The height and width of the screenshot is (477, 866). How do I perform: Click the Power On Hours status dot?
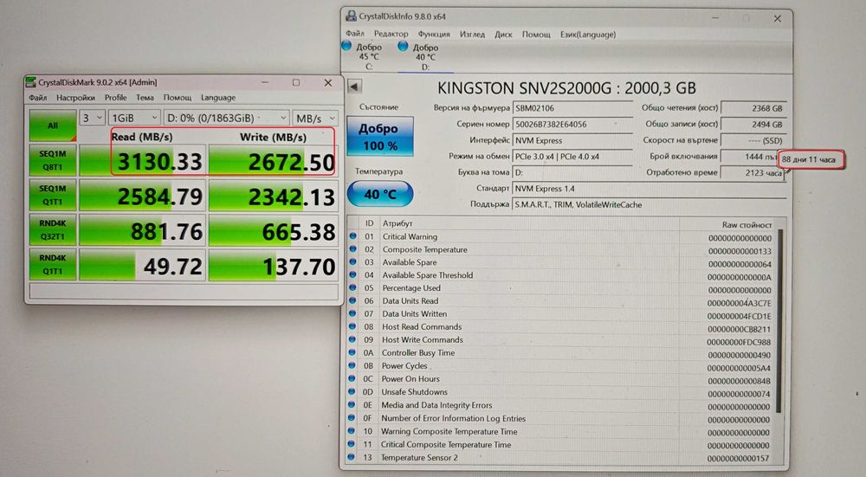(x=352, y=378)
